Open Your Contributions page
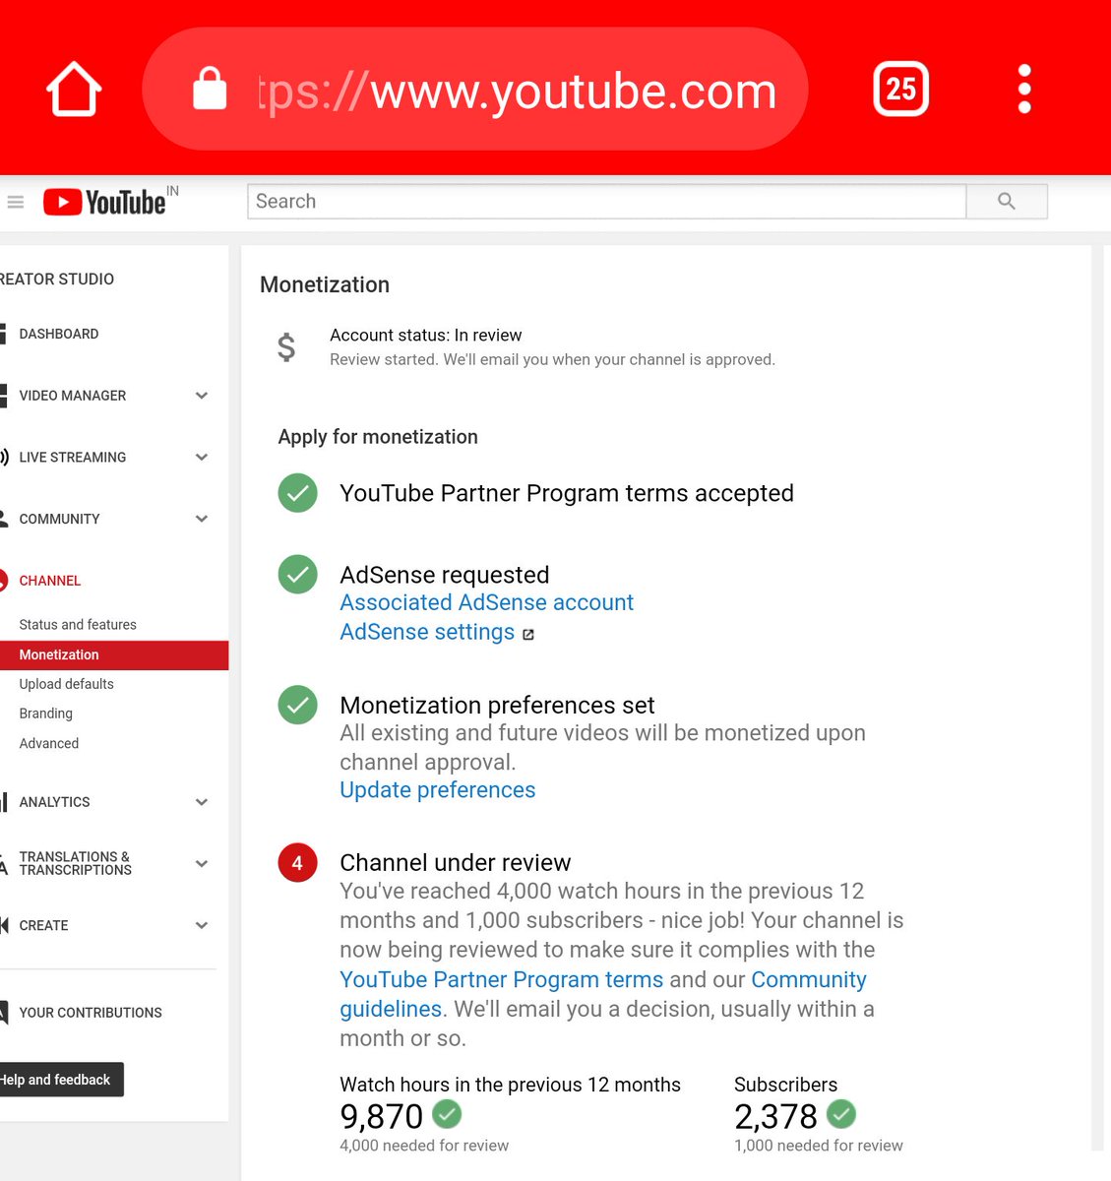Image resolution: width=1111 pixels, height=1181 pixels. 91,1013
